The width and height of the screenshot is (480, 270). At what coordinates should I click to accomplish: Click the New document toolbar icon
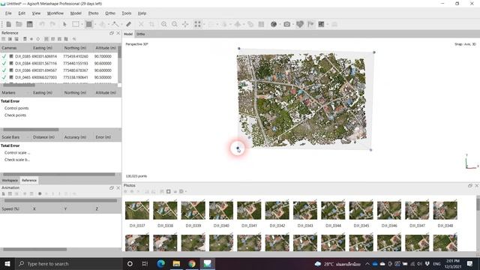(x=8, y=24)
